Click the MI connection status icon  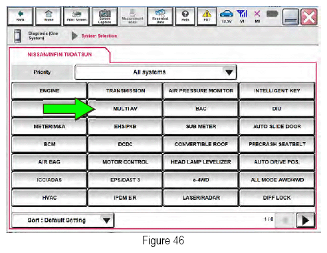257,16
